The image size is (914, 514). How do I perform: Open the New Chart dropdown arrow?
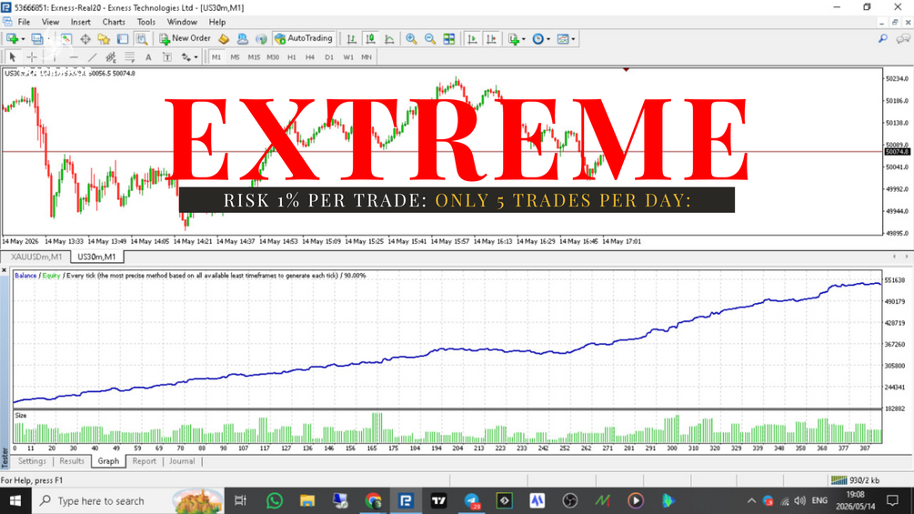23,39
